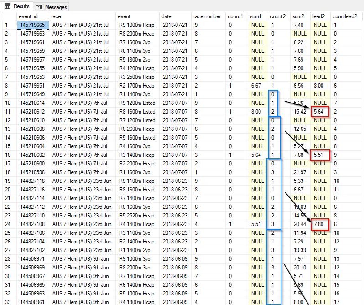Click race cell in row 19, 23rd Jun
Viewport: 364px width, 305px height.
(83, 181)
